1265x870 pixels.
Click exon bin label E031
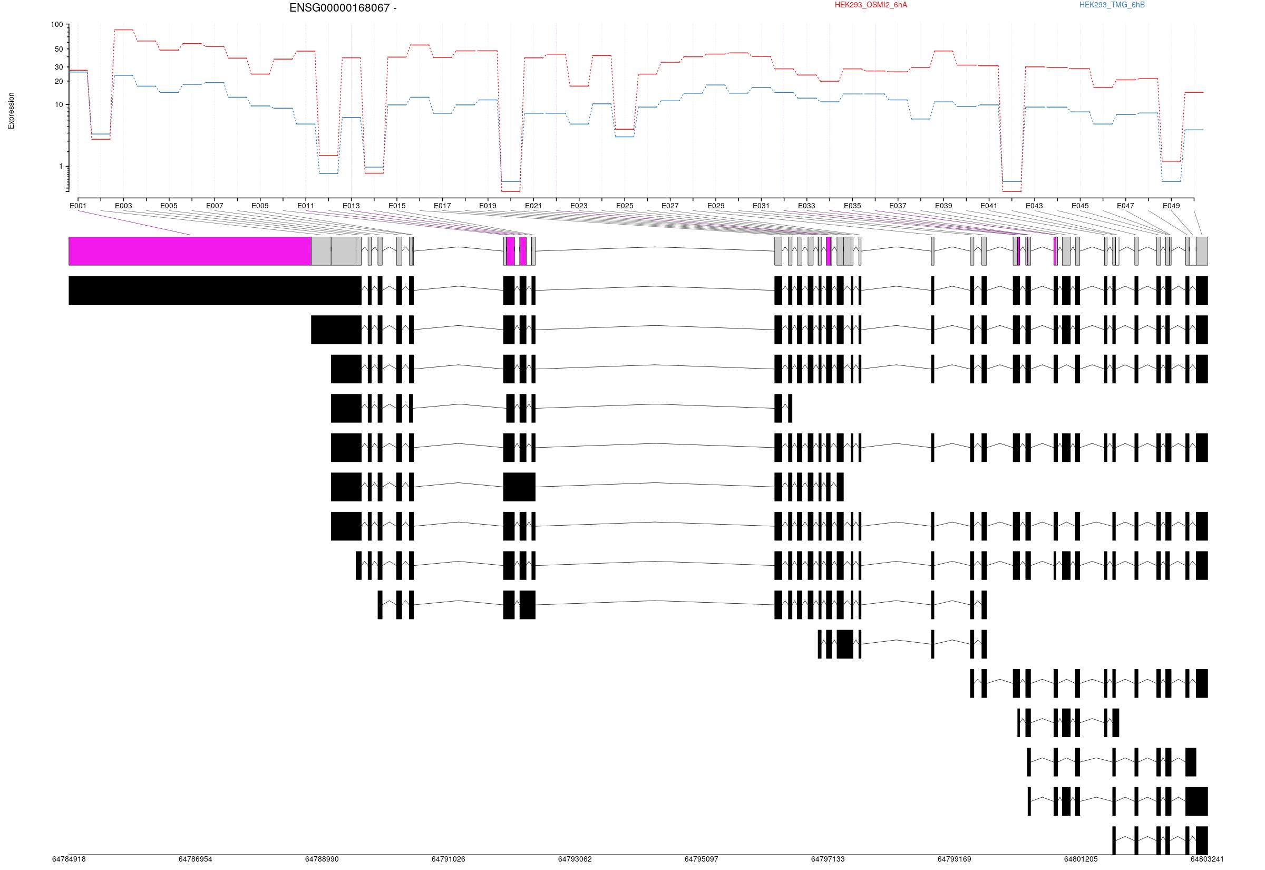761,206
